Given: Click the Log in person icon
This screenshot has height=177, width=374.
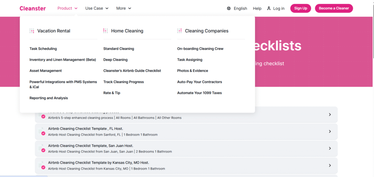Looking at the screenshot, I should [x=269, y=8].
